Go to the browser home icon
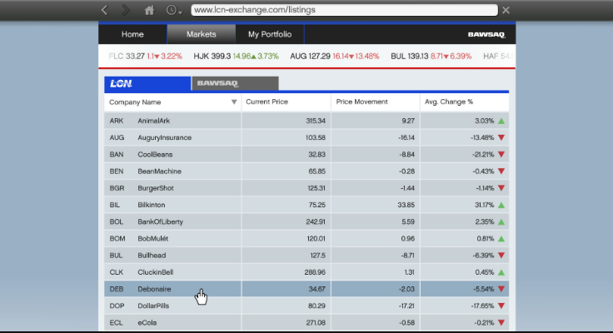613x333 pixels. [x=149, y=10]
